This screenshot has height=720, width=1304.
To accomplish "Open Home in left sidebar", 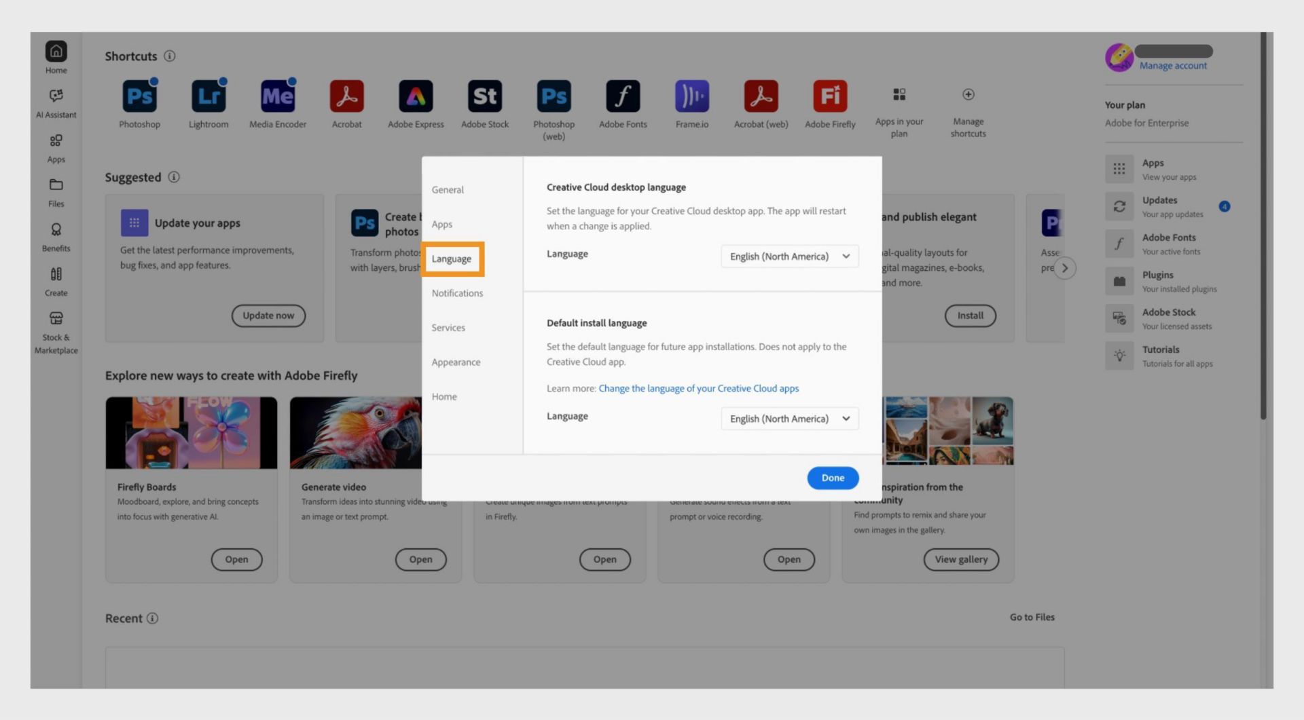I will coord(56,57).
